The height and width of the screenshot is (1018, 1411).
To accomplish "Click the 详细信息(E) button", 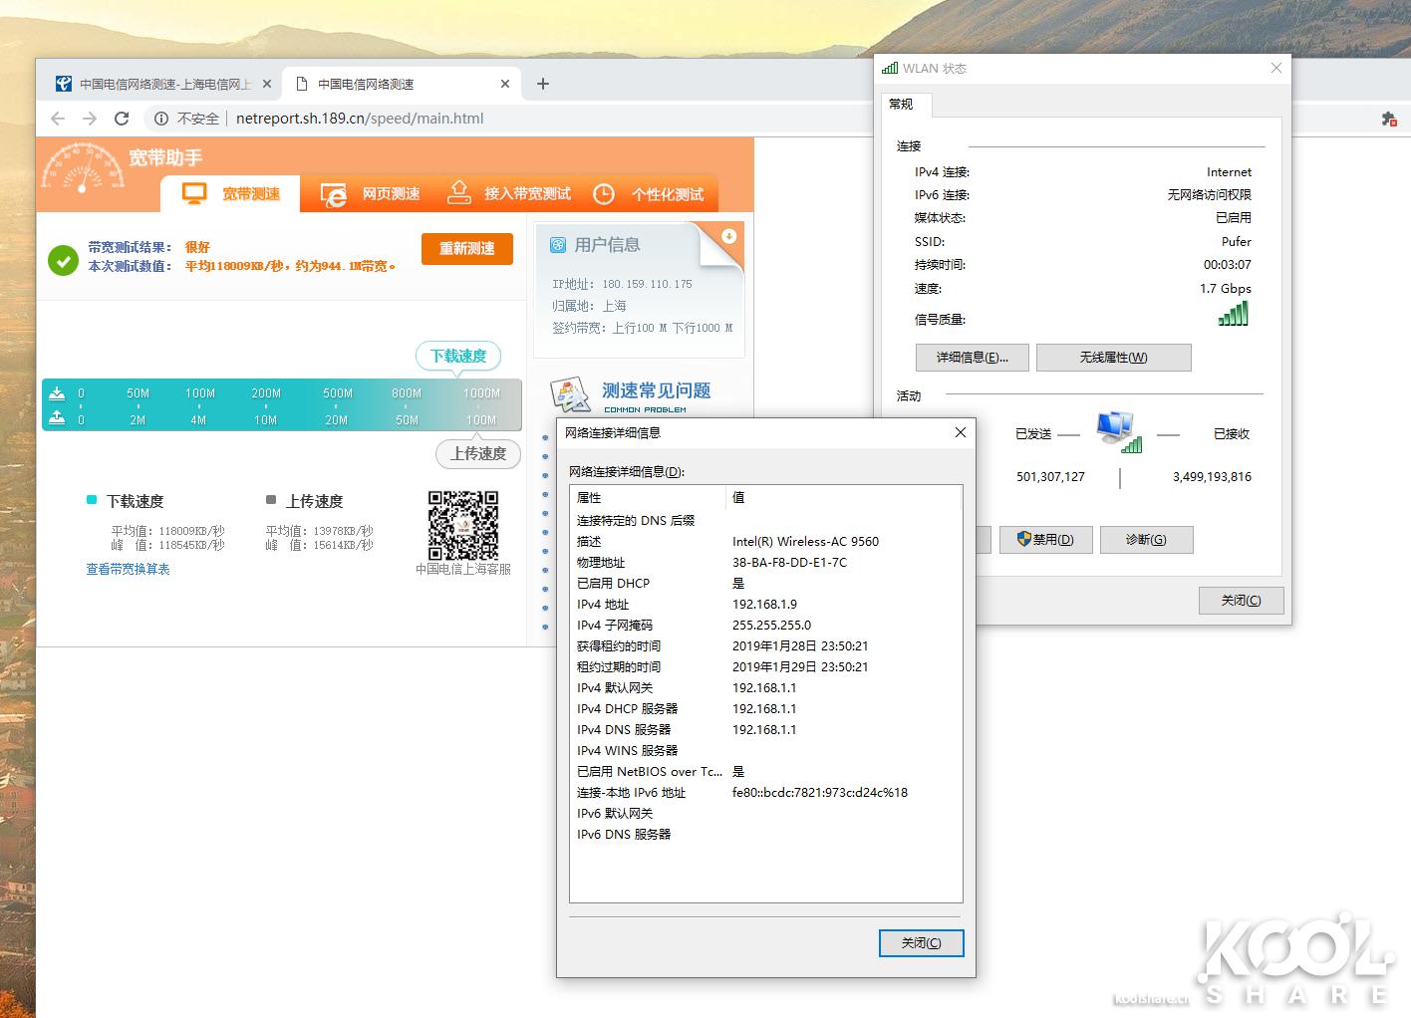I will pyautogui.click(x=972, y=357).
